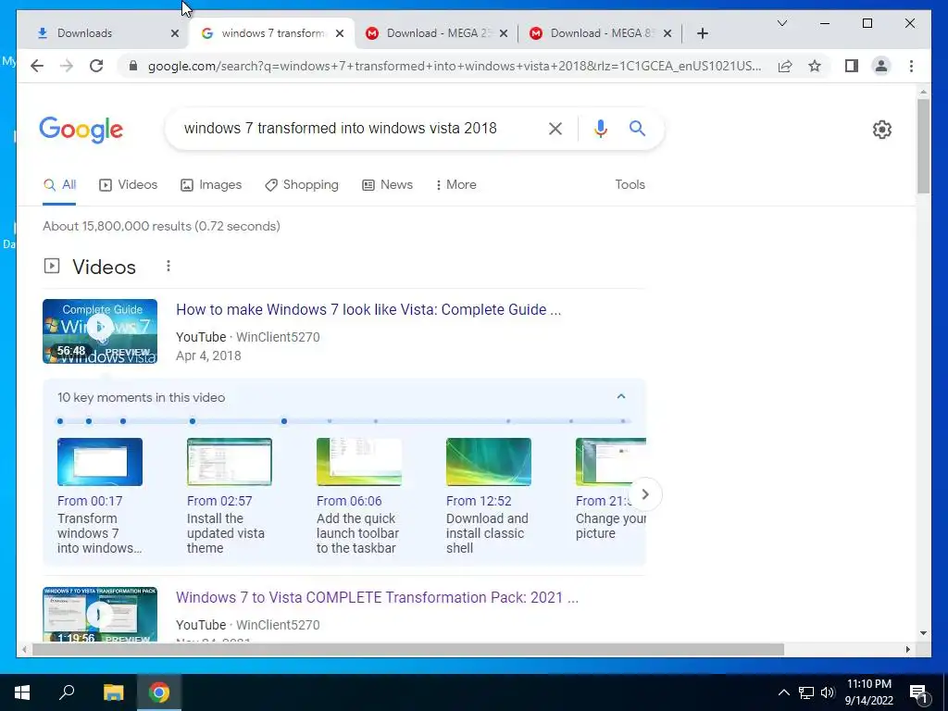Close the second MEGA download tab
Viewport: 948px width, 711px height.
pyautogui.click(x=667, y=33)
